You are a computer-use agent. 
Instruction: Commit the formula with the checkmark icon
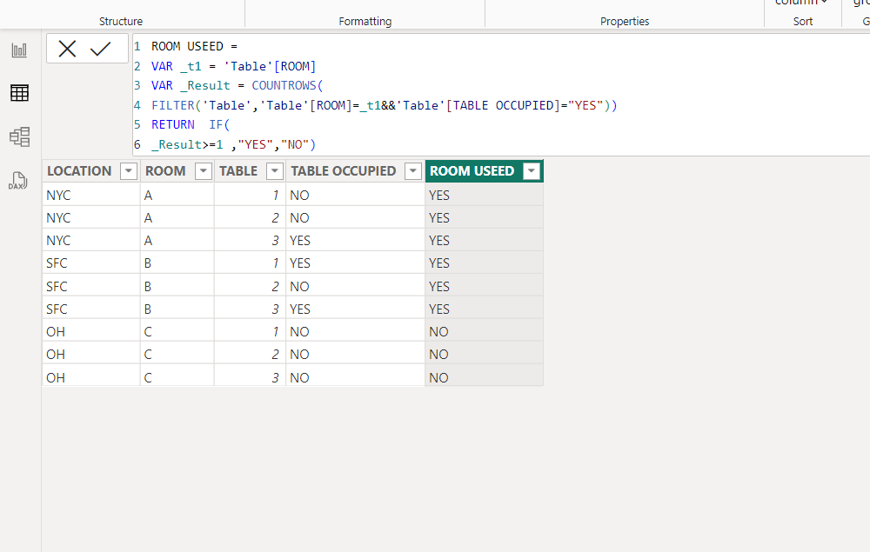click(x=100, y=49)
